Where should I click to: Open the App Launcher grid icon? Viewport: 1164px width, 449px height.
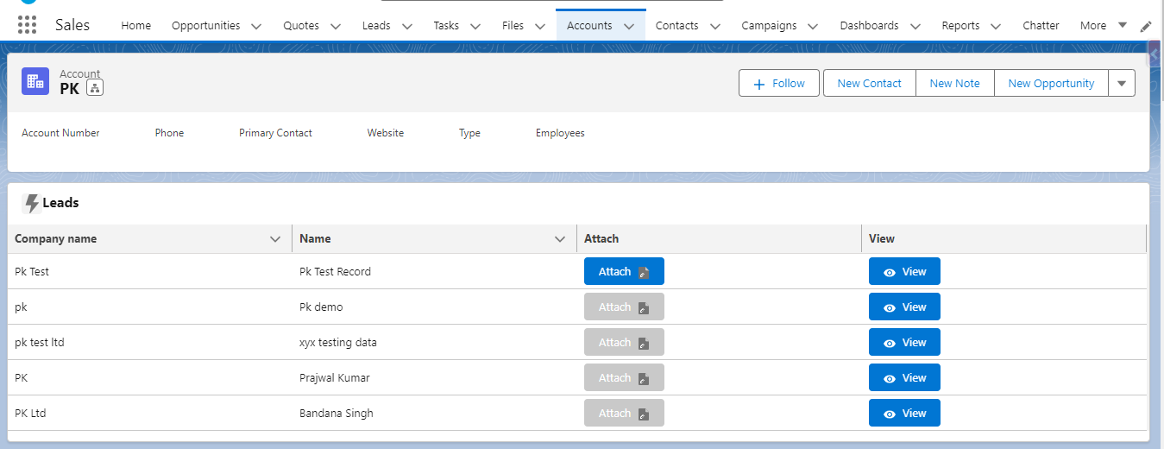(27, 25)
